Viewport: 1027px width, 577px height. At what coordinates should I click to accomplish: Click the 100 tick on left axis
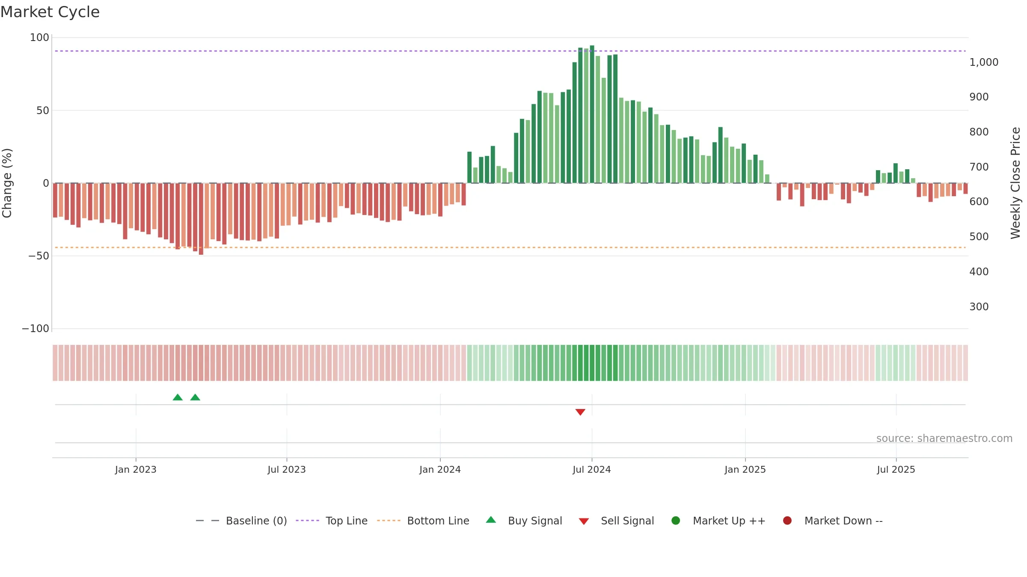click(39, 38)
